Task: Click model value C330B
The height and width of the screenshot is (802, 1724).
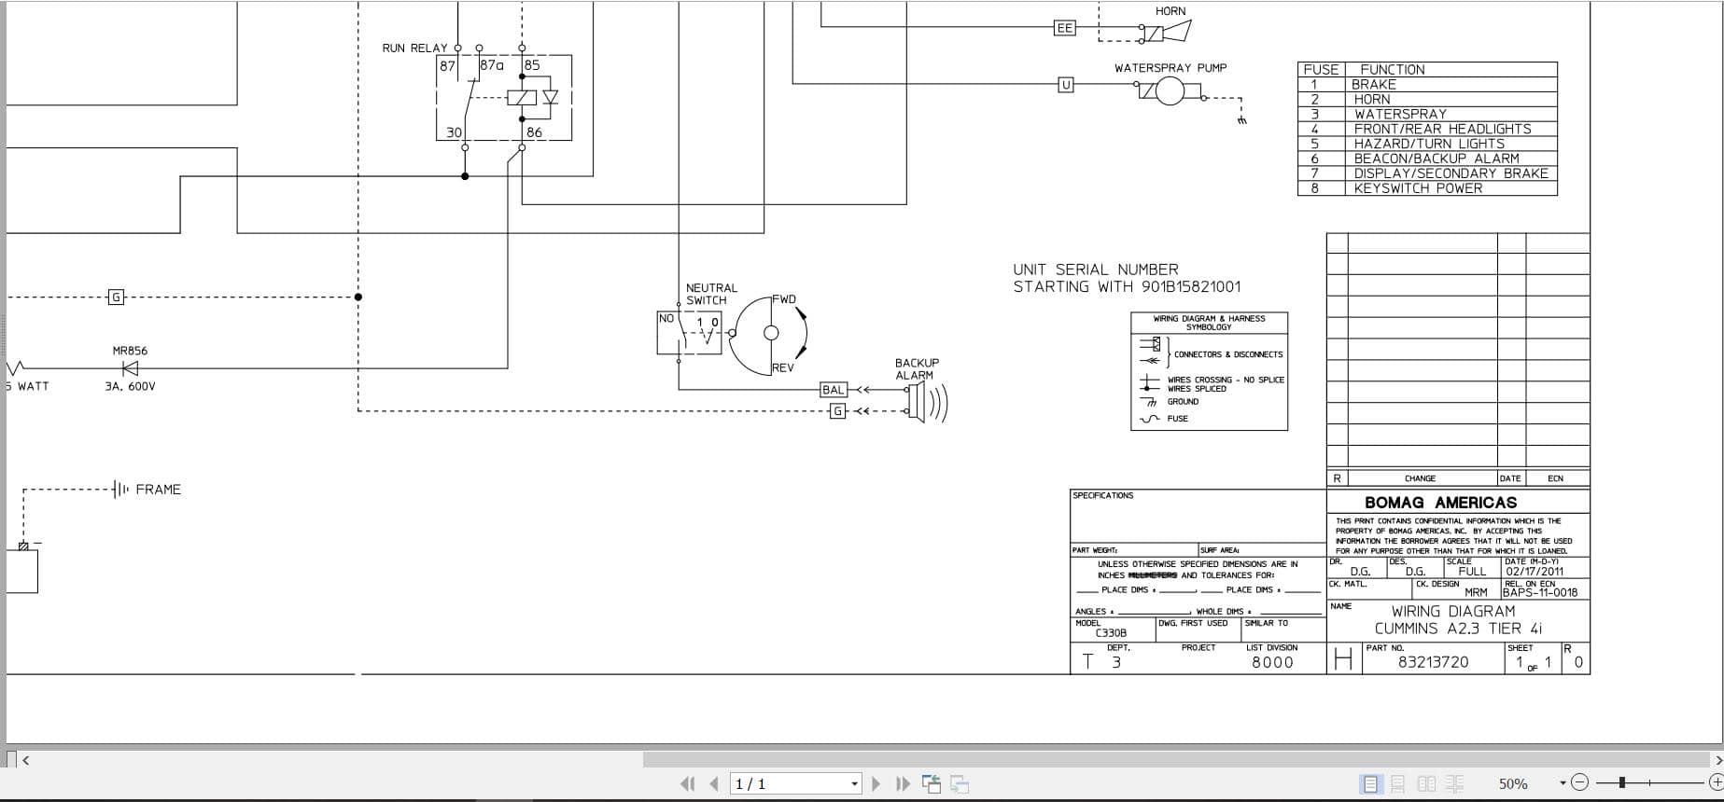Action: tap(1111, 633)
